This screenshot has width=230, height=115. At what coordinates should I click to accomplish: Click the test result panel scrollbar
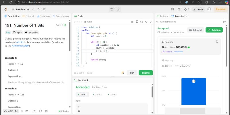point(152,92)
